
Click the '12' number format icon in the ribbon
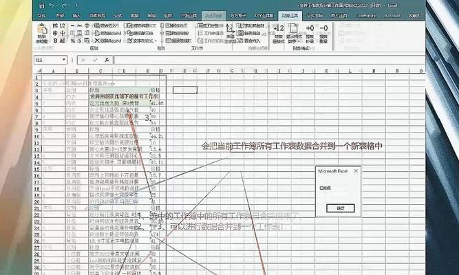click(63, 25)
